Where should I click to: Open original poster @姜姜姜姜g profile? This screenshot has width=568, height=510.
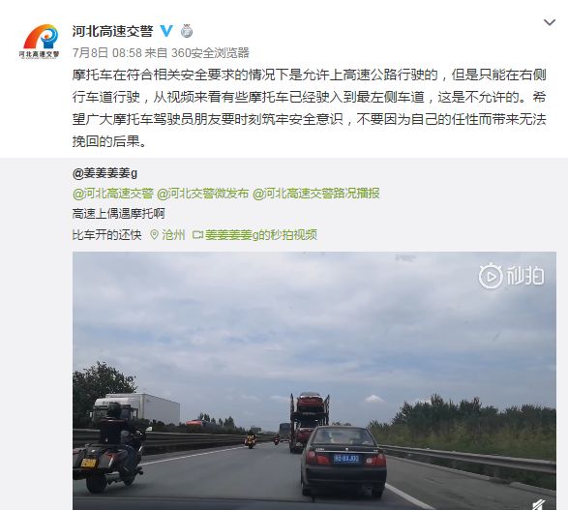(x=105, y=173)
